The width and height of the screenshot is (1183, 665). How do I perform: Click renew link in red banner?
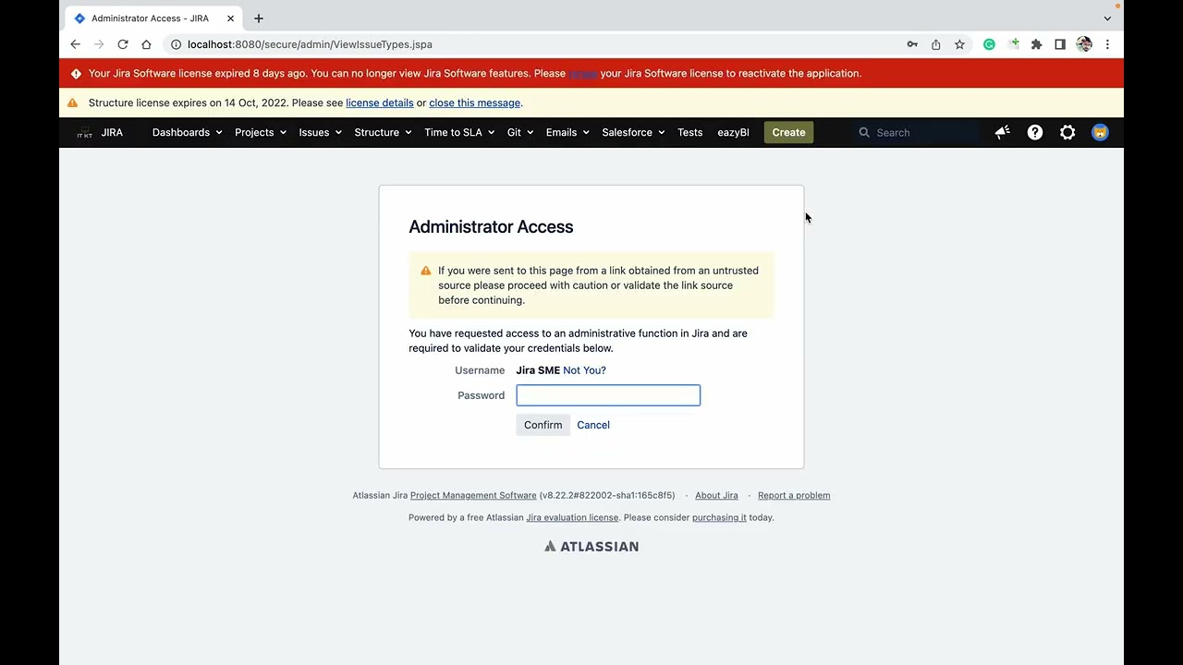pos(582,74)
